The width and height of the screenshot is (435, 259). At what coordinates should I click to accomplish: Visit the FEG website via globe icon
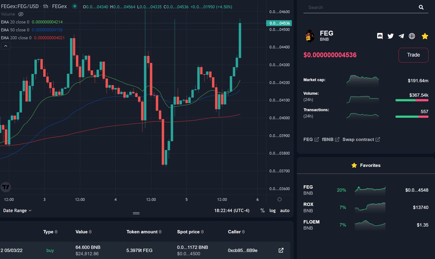pos(412,36)
